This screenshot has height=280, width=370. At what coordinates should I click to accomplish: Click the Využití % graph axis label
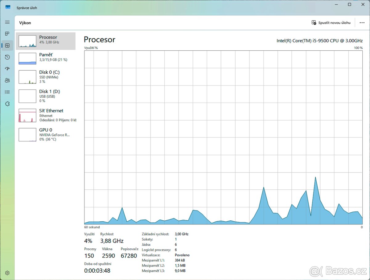[91, 48]
